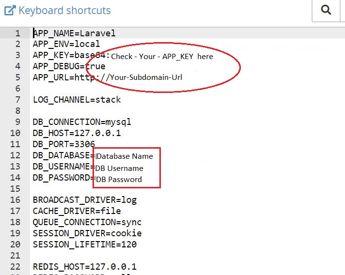Viewport: 345px width, 275px height.
Task: Click the DB_CONNECTION=mysql line
Action: pos(82,122)
